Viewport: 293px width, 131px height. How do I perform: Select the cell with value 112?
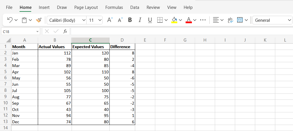(55, 53)
